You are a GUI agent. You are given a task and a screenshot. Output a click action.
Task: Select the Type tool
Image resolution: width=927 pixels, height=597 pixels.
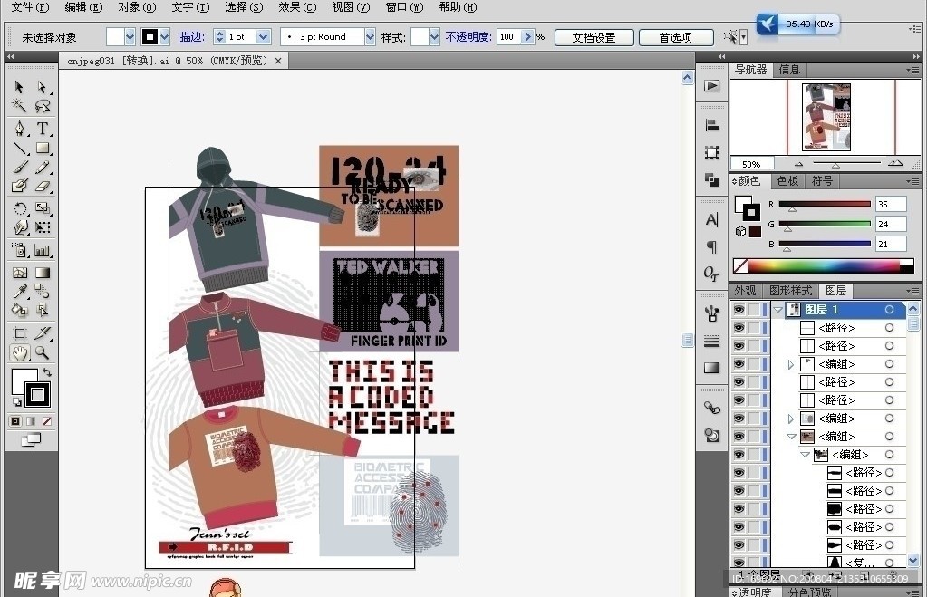(x=42, y=129)
